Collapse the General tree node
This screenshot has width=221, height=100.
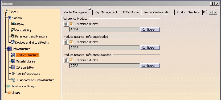[x=6, y=18]
